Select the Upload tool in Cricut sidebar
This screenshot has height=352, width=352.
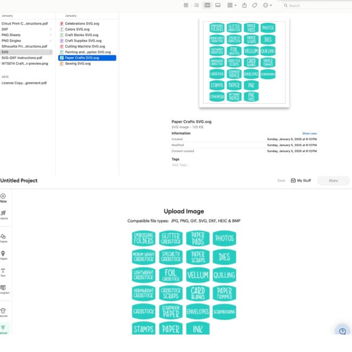(x=4, y=329)
